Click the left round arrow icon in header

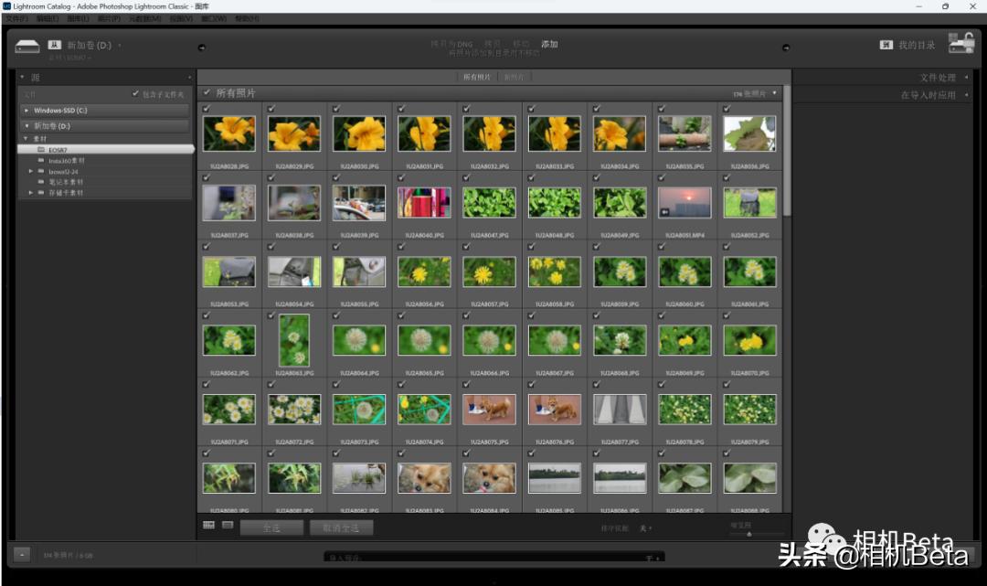(201, 48)
